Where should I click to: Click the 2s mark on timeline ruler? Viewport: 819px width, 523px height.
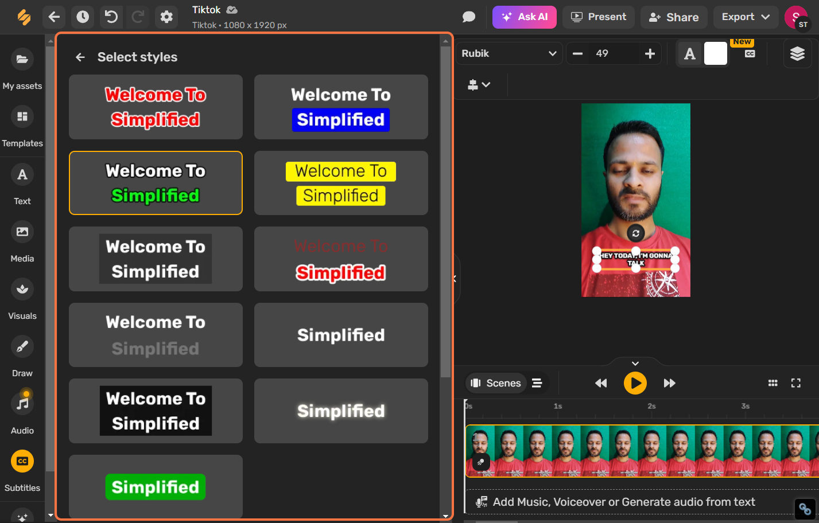[651, 406]
